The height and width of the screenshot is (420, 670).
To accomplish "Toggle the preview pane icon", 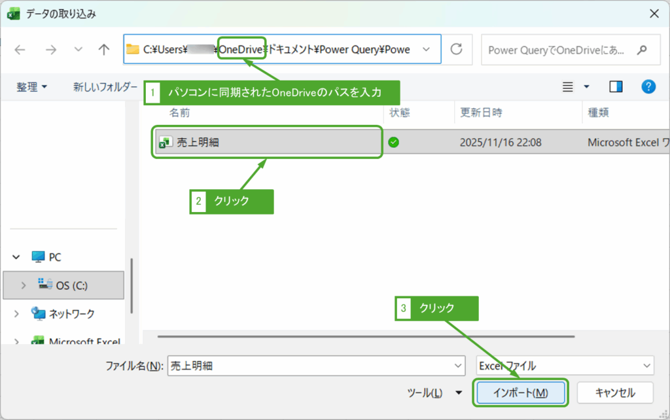I will [x=616, y=86].
